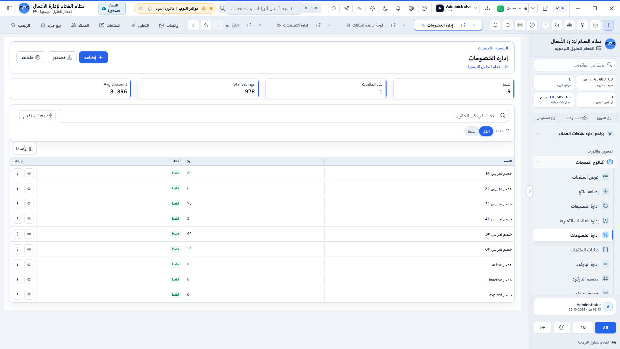Click the dark mode moon icon in top bar
The image size is (620, 349).
click(385, 8)
